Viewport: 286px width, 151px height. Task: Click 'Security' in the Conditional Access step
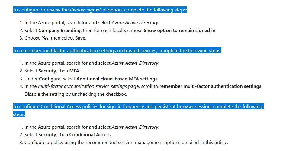point(47,135)
